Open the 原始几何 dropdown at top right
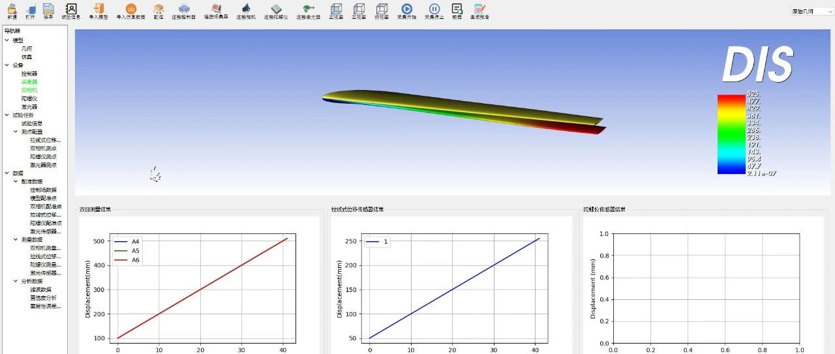Image resolution: width=835 pixels, height=354 pixels. [812, 12]
